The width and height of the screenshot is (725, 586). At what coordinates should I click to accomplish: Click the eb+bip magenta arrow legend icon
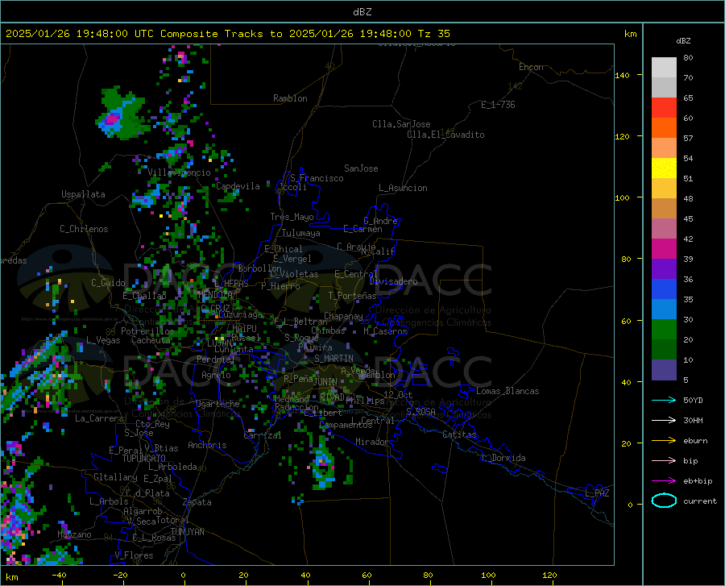coord(664,481)
